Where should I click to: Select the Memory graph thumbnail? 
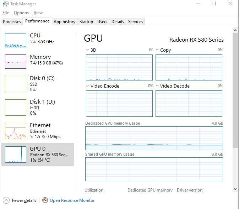(x=16, y=61)
